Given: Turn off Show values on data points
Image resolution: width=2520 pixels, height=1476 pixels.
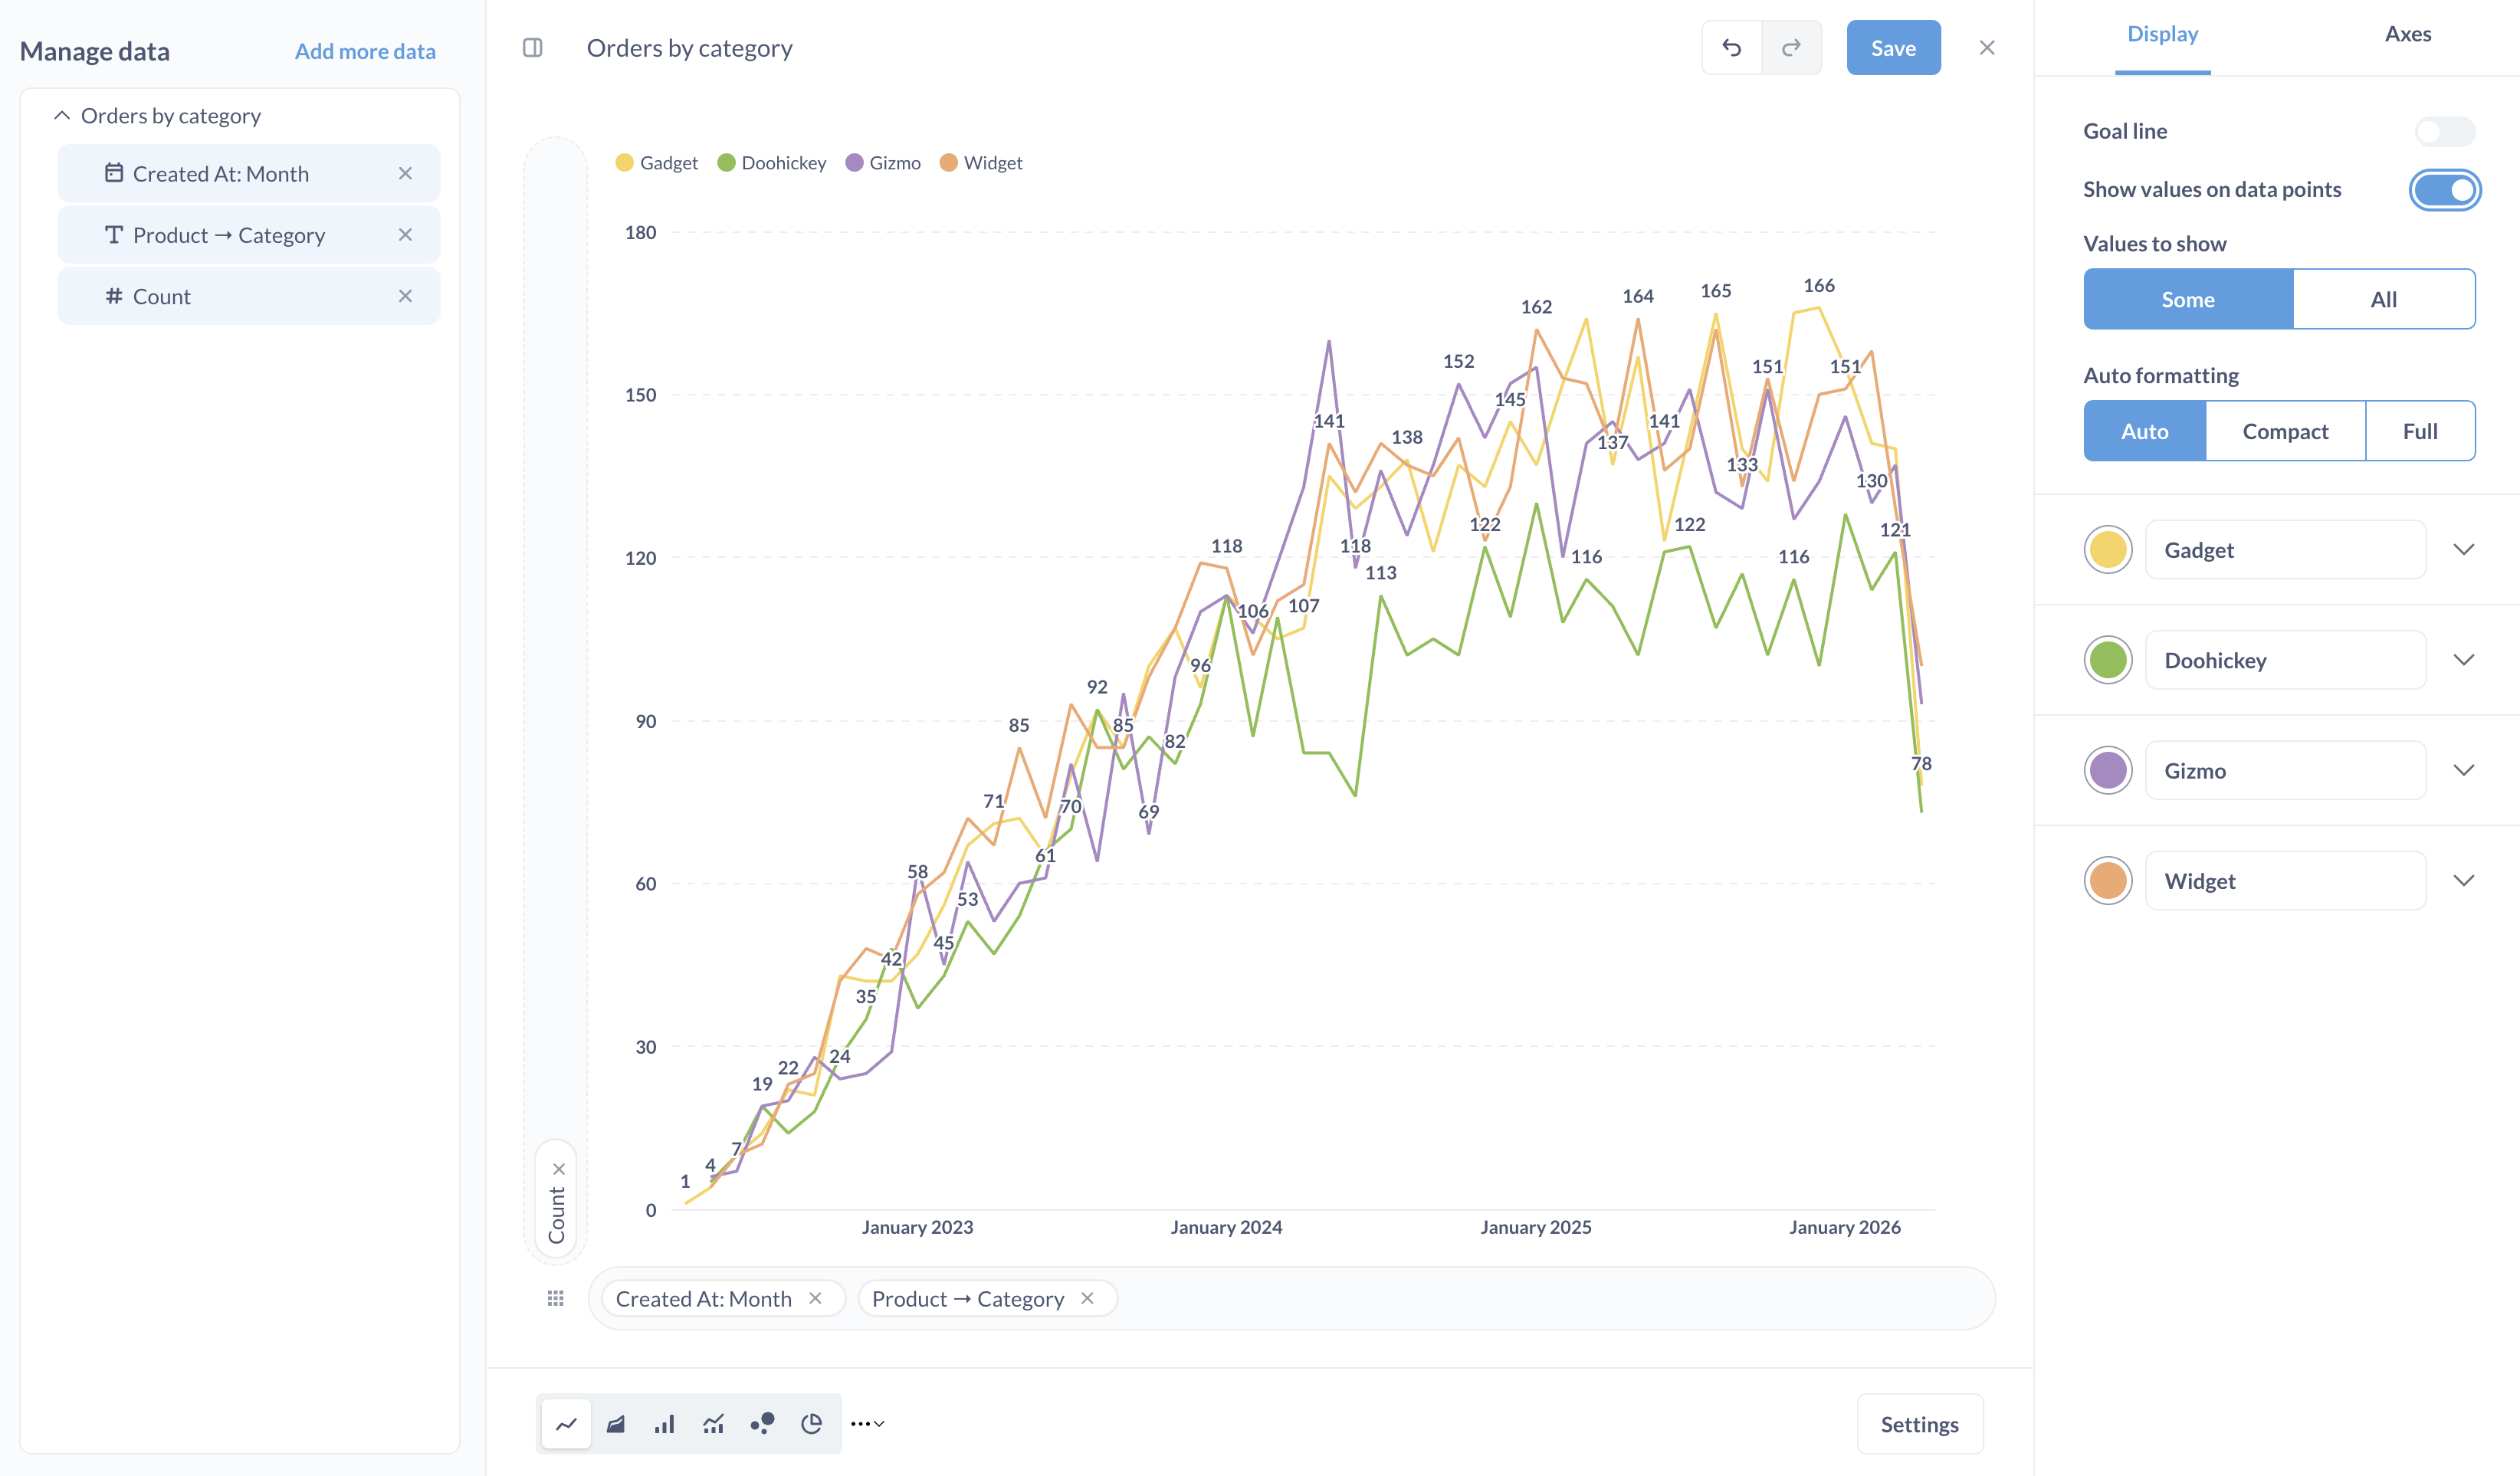Looking at the screenshot, I should coord(2444,190).
